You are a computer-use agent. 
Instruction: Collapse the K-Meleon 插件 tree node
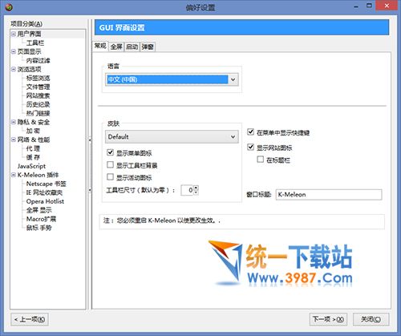tap(14, 175)
